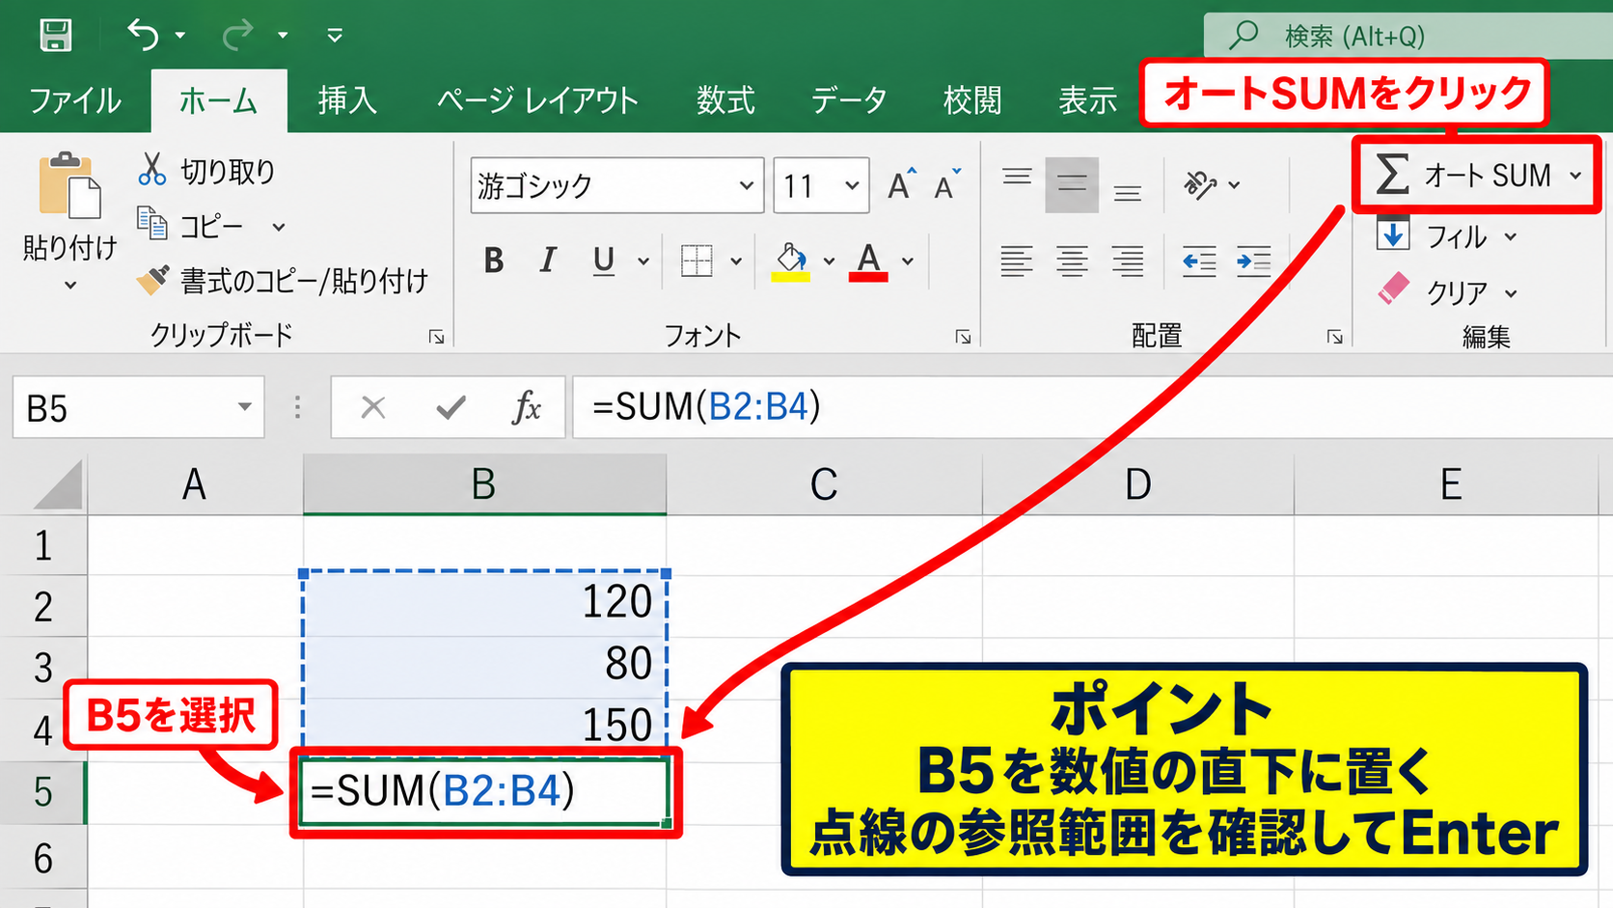This screenshot has width=1613, height=908.
Task: Apply yellow fill color bucket
Action: pos(790,261)
